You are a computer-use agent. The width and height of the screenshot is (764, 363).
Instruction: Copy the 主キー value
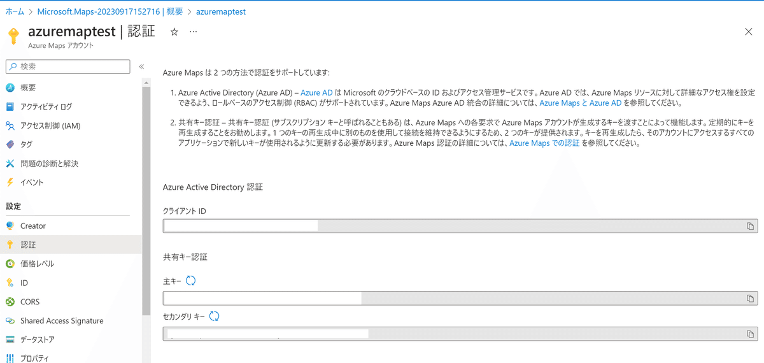point(751,299)
